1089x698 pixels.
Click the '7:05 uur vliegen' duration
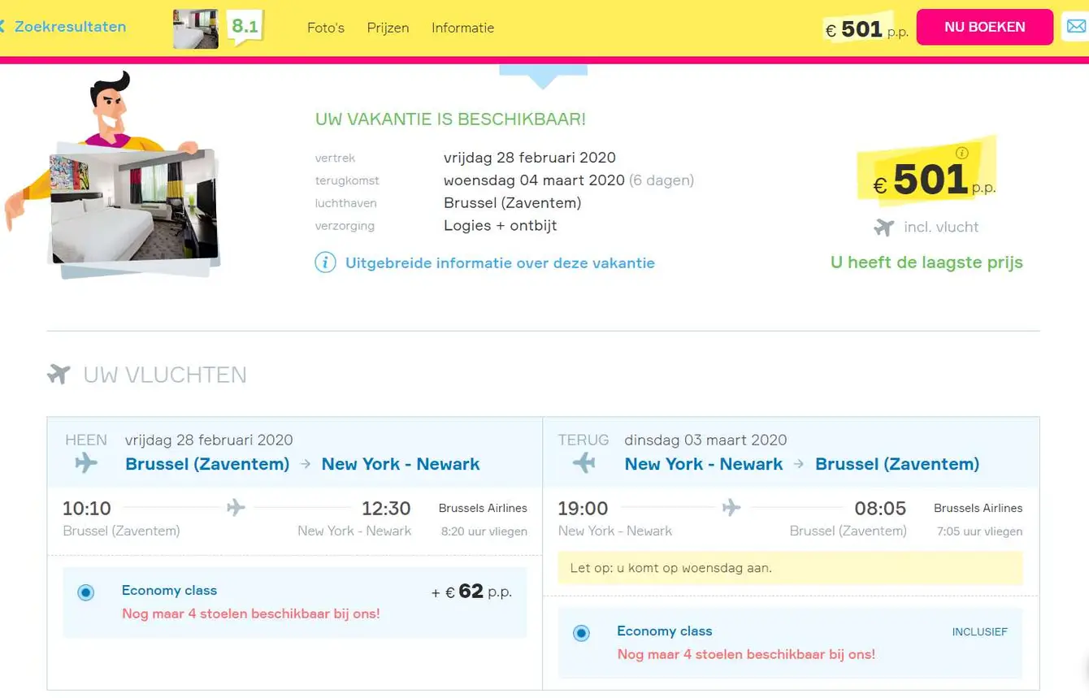click(979, 531)
